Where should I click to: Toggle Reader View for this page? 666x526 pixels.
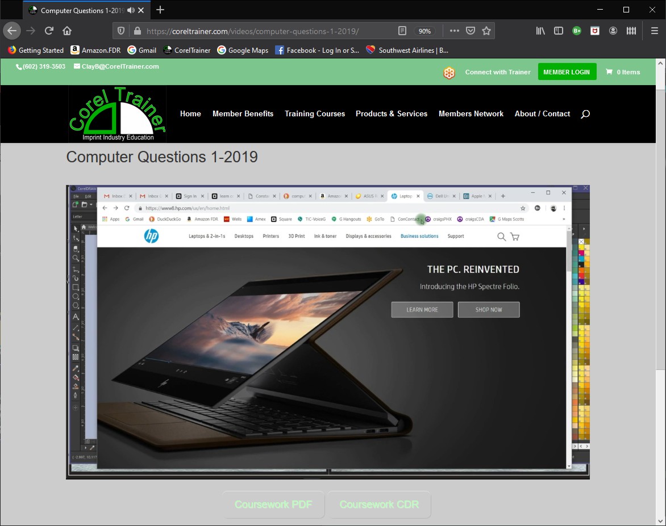[402, 31]
